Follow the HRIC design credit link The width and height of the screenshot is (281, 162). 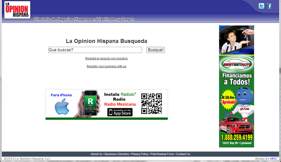coord(274,159)
